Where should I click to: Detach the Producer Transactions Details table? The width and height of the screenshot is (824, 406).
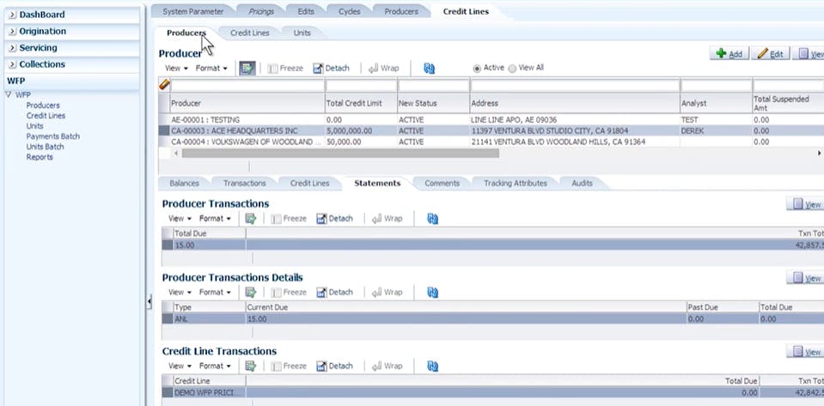pyautogui.click(x=334, y=292)
